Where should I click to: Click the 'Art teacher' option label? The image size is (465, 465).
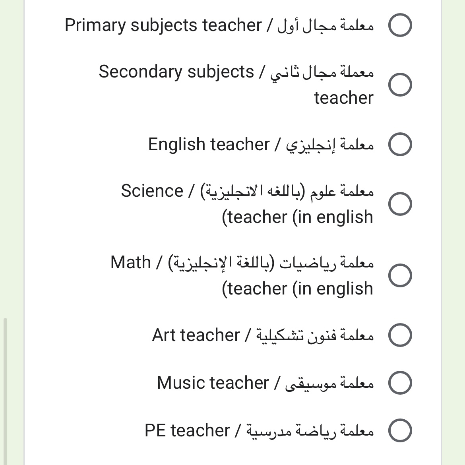pos(196,335)
